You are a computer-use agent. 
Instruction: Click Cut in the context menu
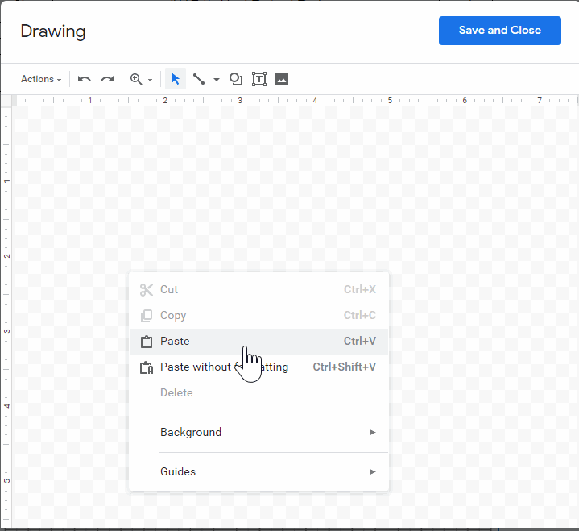169,289
